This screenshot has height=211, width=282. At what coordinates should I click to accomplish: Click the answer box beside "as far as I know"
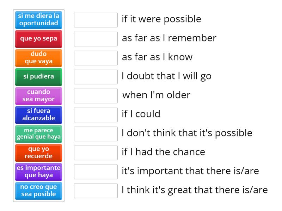click(x=96, y=58)
